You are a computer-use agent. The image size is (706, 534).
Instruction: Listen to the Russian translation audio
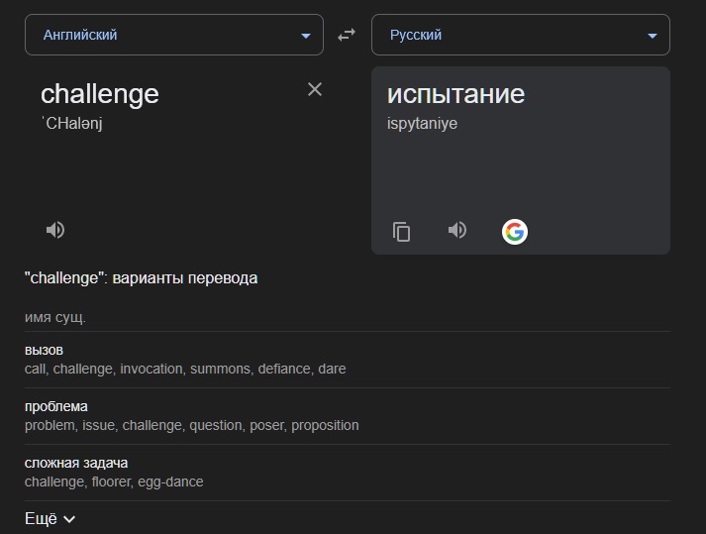(457, 230)
